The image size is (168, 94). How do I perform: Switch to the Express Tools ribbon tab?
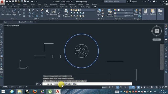click(74, 7)
